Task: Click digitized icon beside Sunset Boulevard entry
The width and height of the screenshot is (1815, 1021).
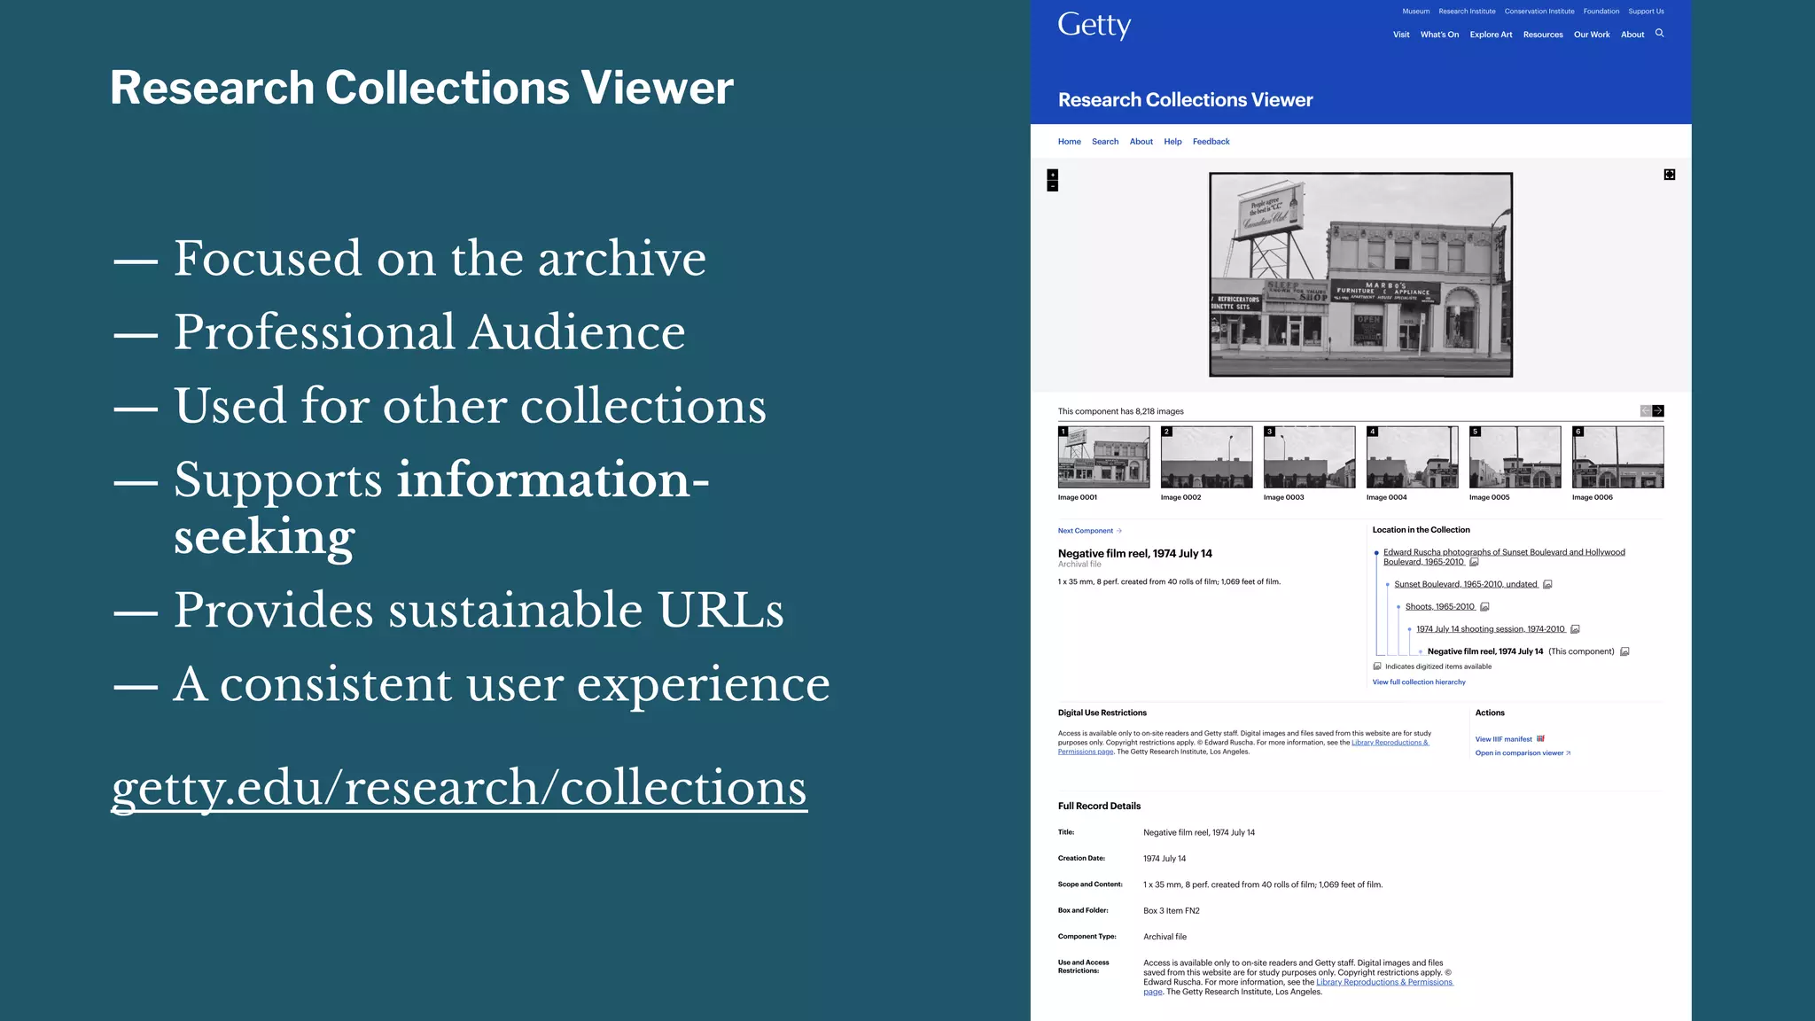Action: 1548,584
